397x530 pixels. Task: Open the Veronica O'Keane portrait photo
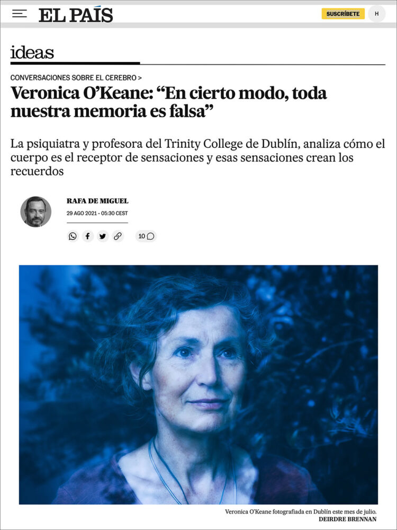tap(198, 385)
